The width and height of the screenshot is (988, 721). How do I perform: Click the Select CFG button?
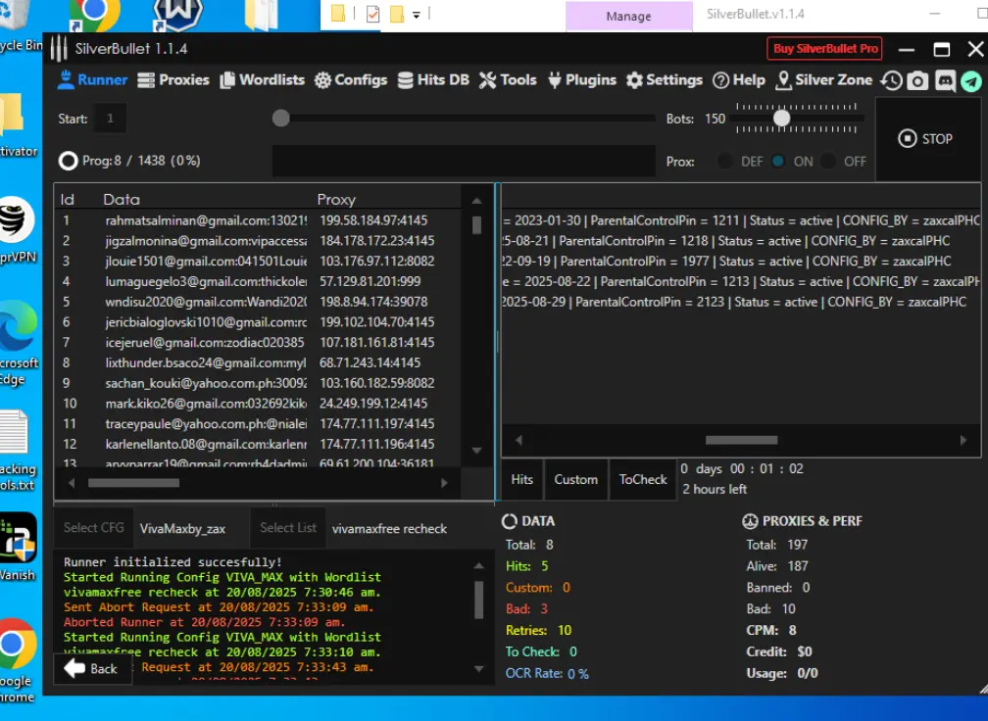93,528
